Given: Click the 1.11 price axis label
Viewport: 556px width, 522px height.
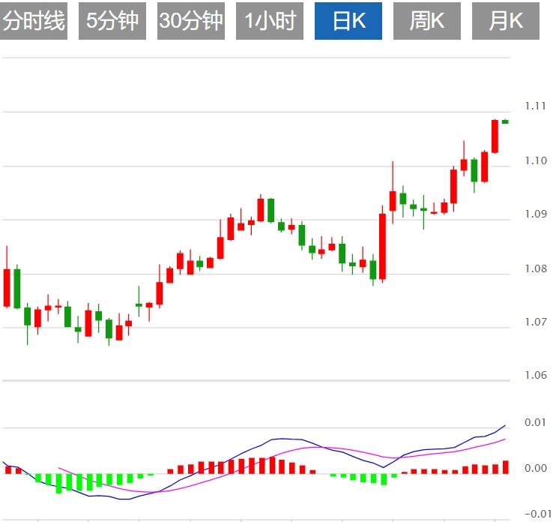Looking at the screenshot, I should 536,106.
